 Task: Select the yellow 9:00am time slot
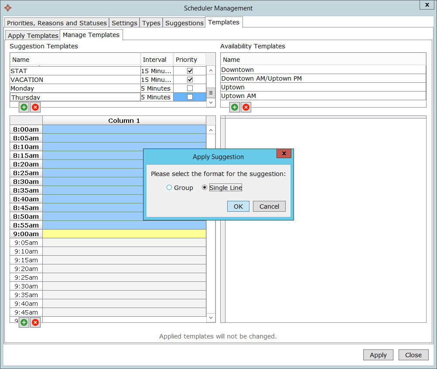[x=124, y=234]
